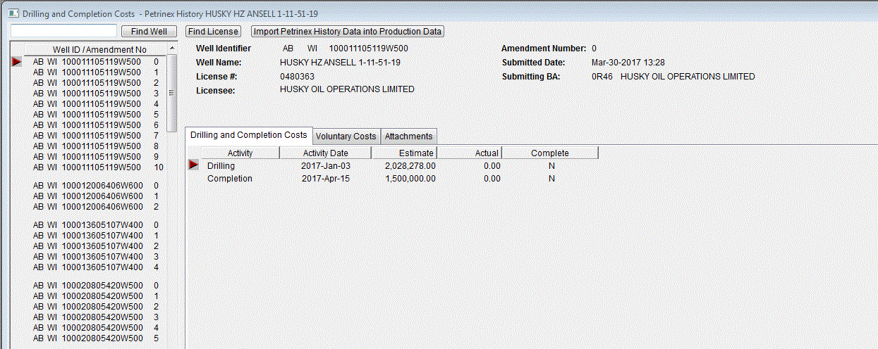Select well 100013605107W400 amendment 4
The width and height of the screenshot is (878, 349).
pos(98,267)
